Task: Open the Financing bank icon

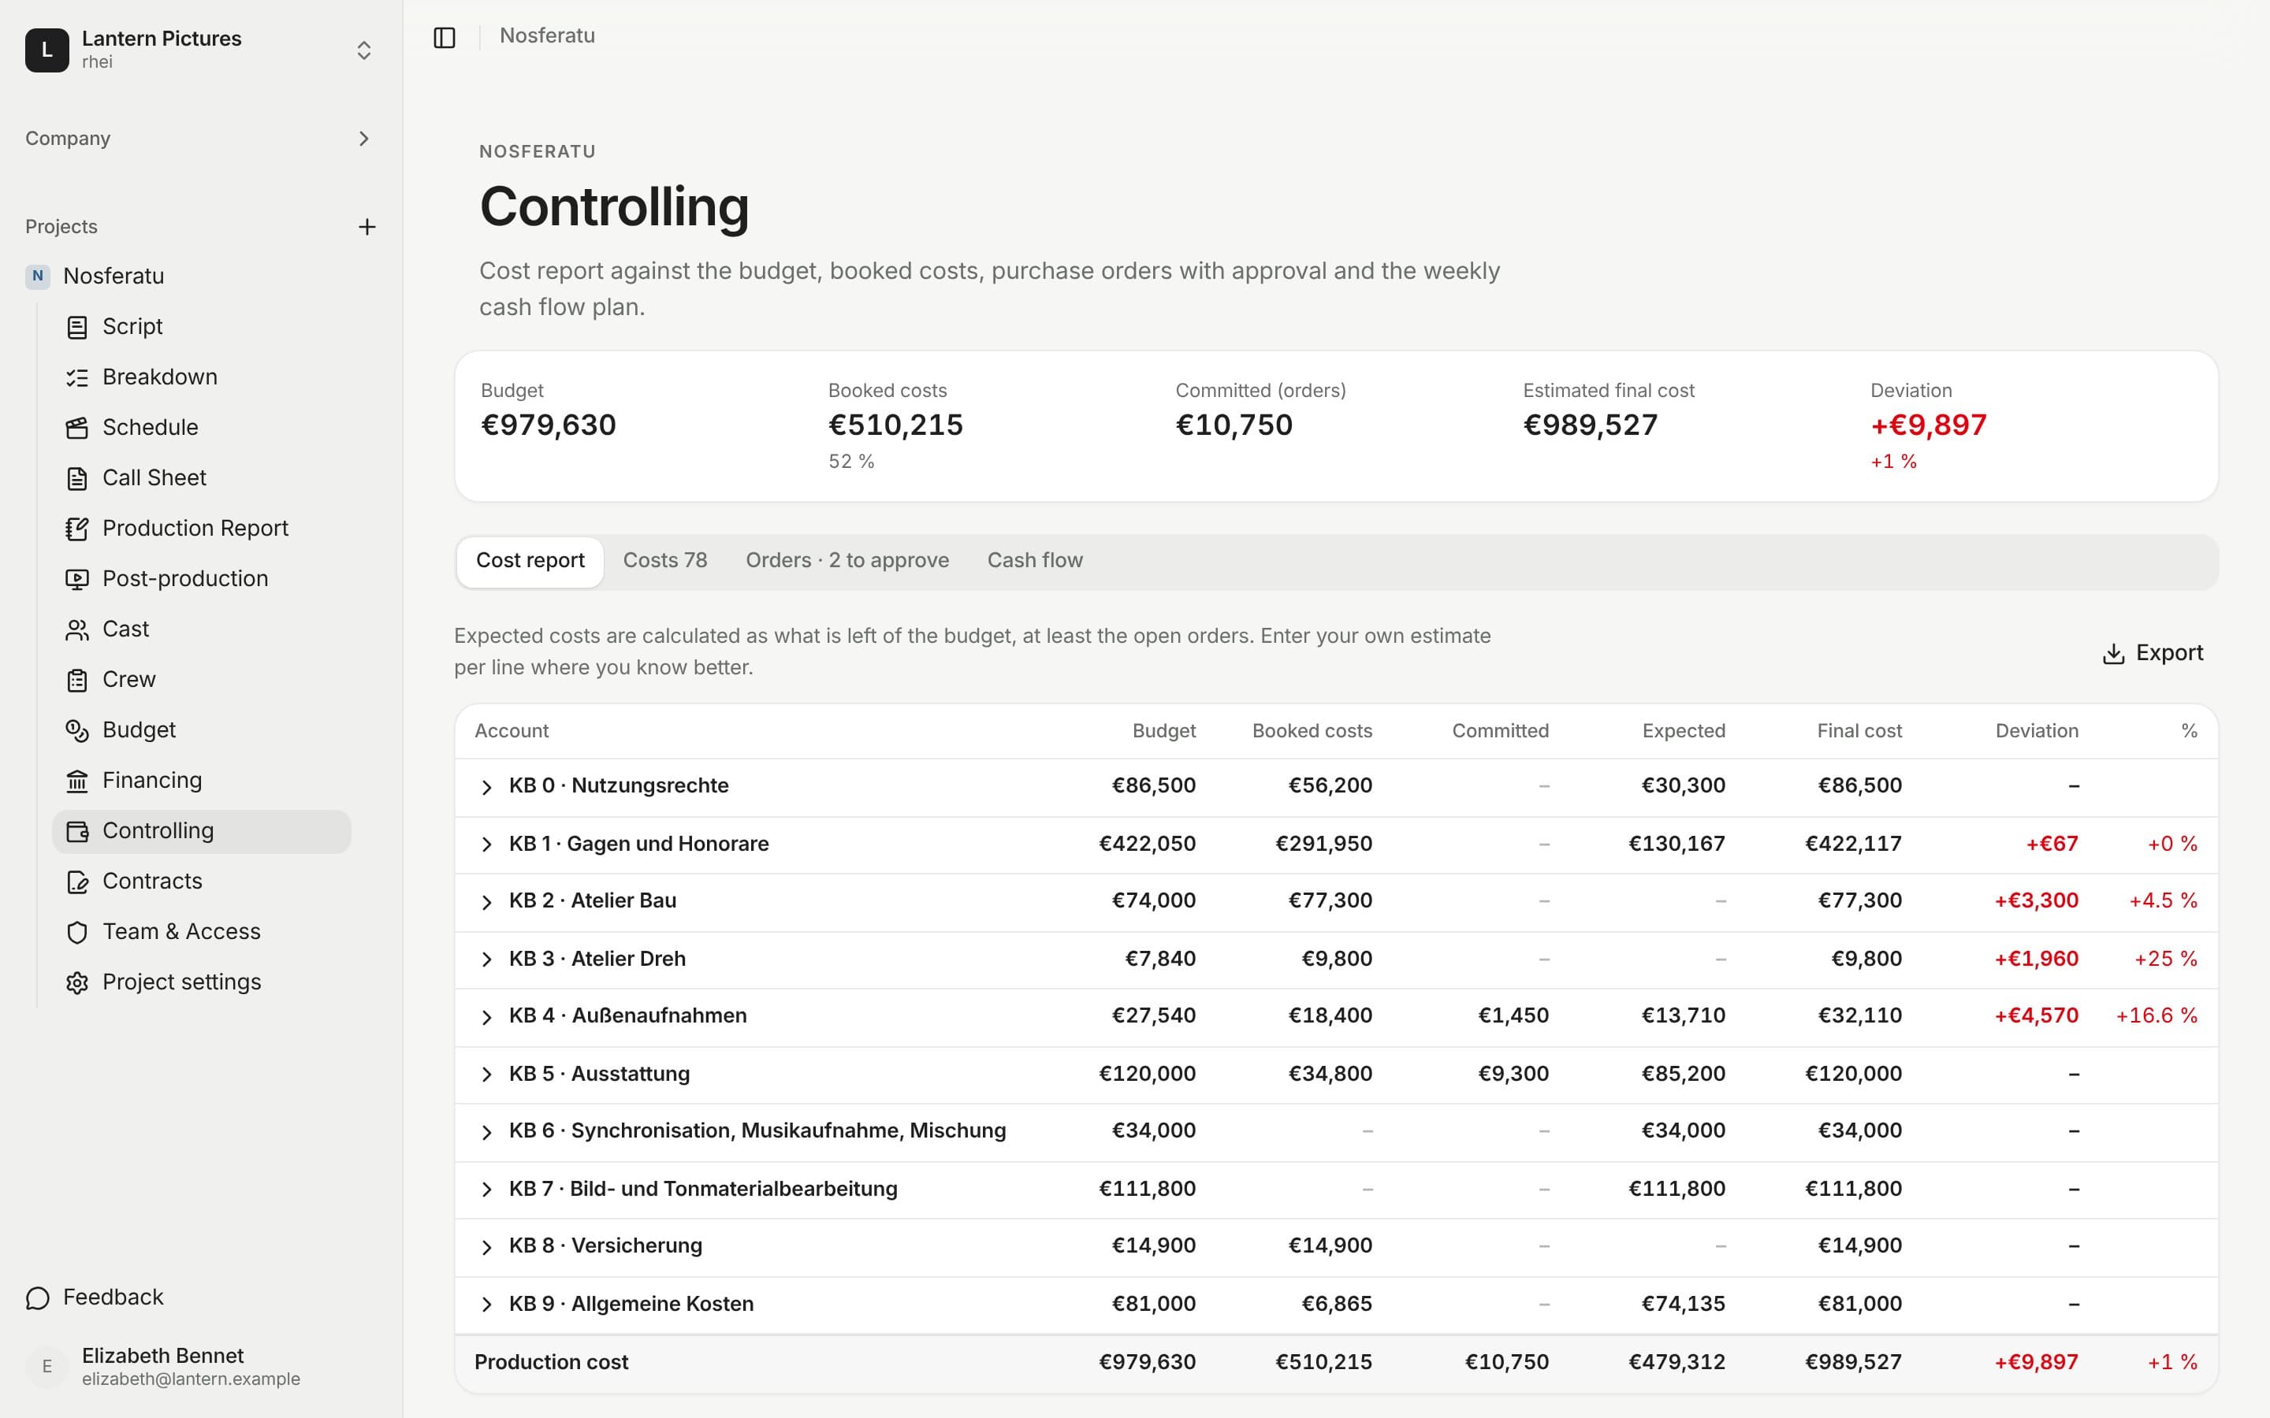Action: click(x=77, y=781)
